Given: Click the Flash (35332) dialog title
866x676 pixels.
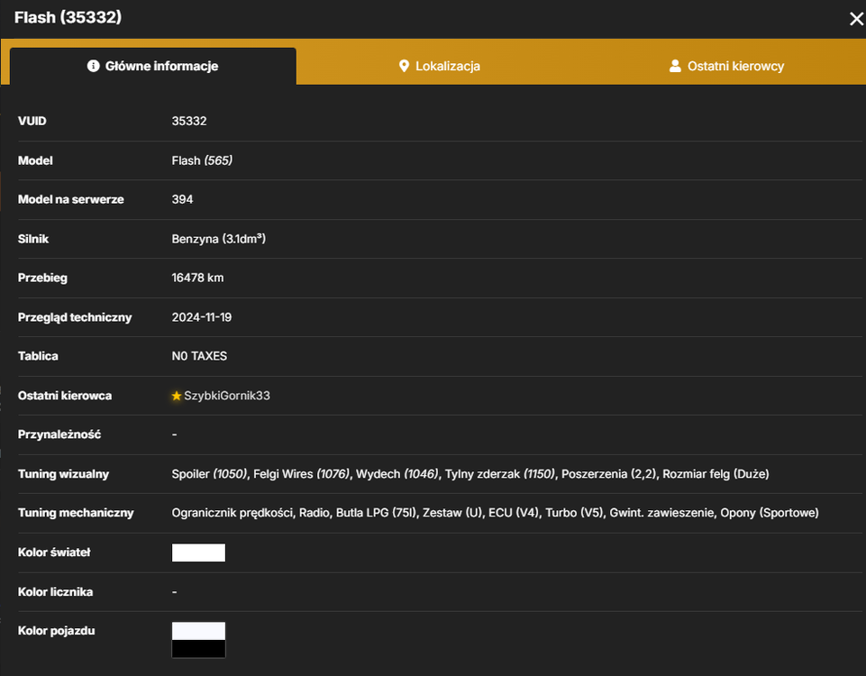Looking at the screenshot, I should click(x=68, y=17).
